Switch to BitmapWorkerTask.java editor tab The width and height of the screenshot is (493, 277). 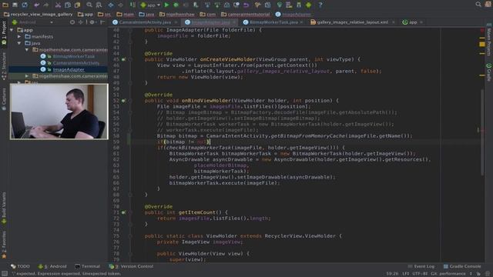click(273, 22)
